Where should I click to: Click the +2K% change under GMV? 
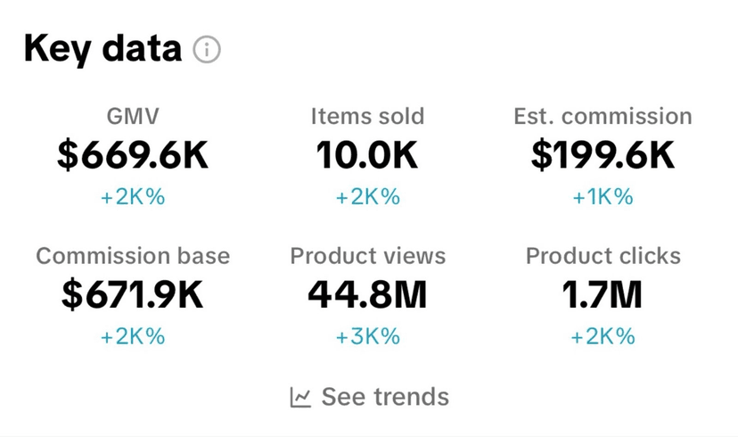click(133, 197)
